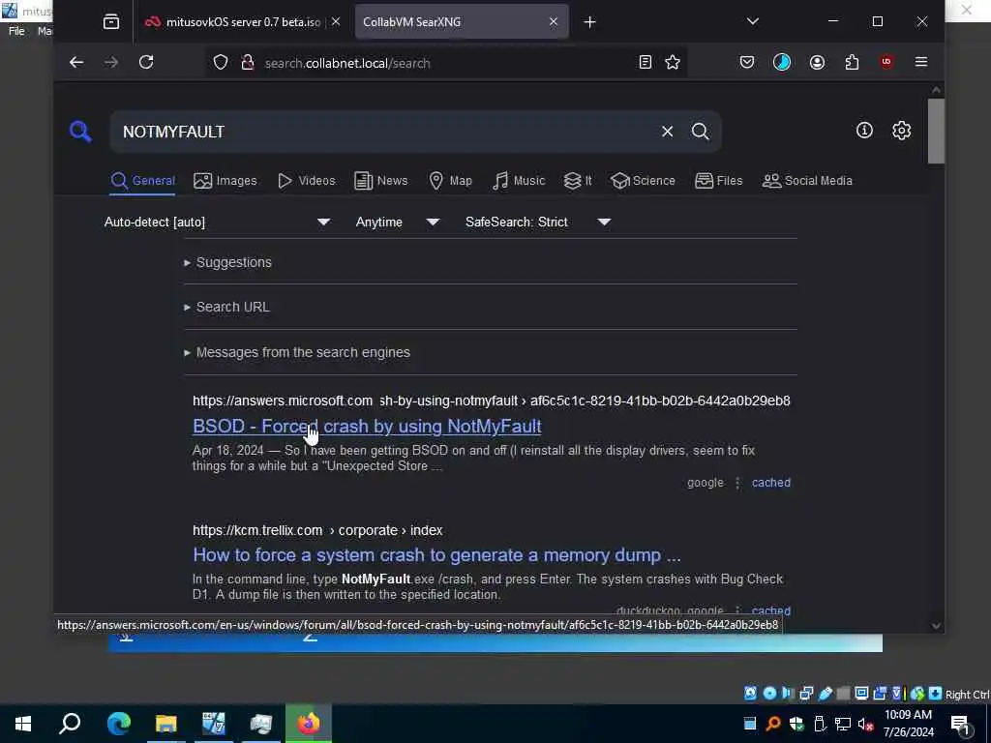991x743 pixels.
Task: Open the Anytime time range dropdown
Action: [398, 222]
